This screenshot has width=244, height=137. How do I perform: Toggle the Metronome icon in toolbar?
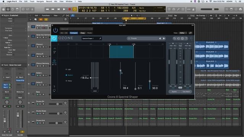point(193,9)
